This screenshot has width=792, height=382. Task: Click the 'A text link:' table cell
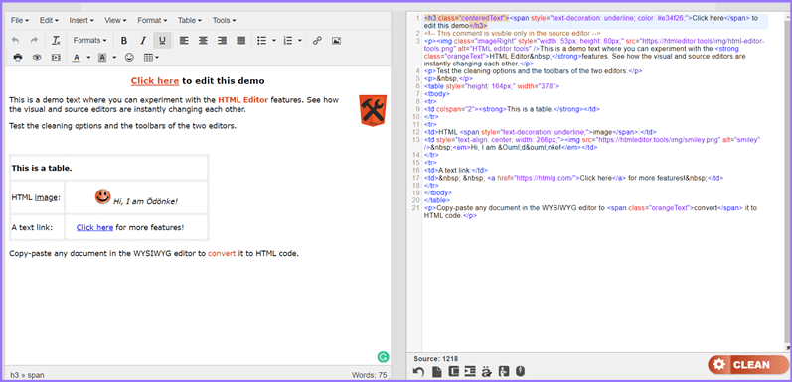pos(37,227)
